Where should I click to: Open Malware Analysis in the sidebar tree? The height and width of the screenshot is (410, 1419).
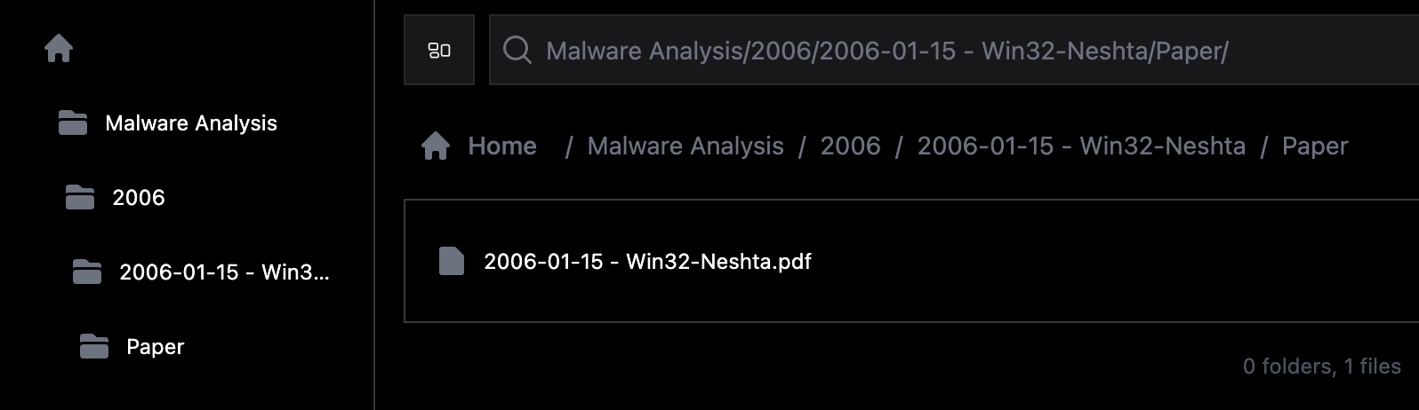pos(190,123)
